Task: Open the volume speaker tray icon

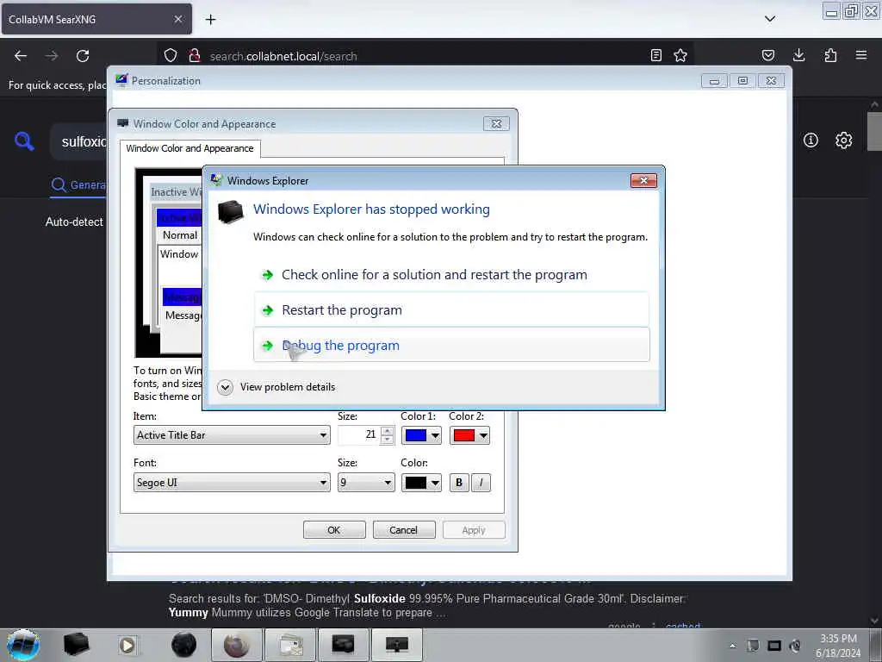Action: (795, 646)
